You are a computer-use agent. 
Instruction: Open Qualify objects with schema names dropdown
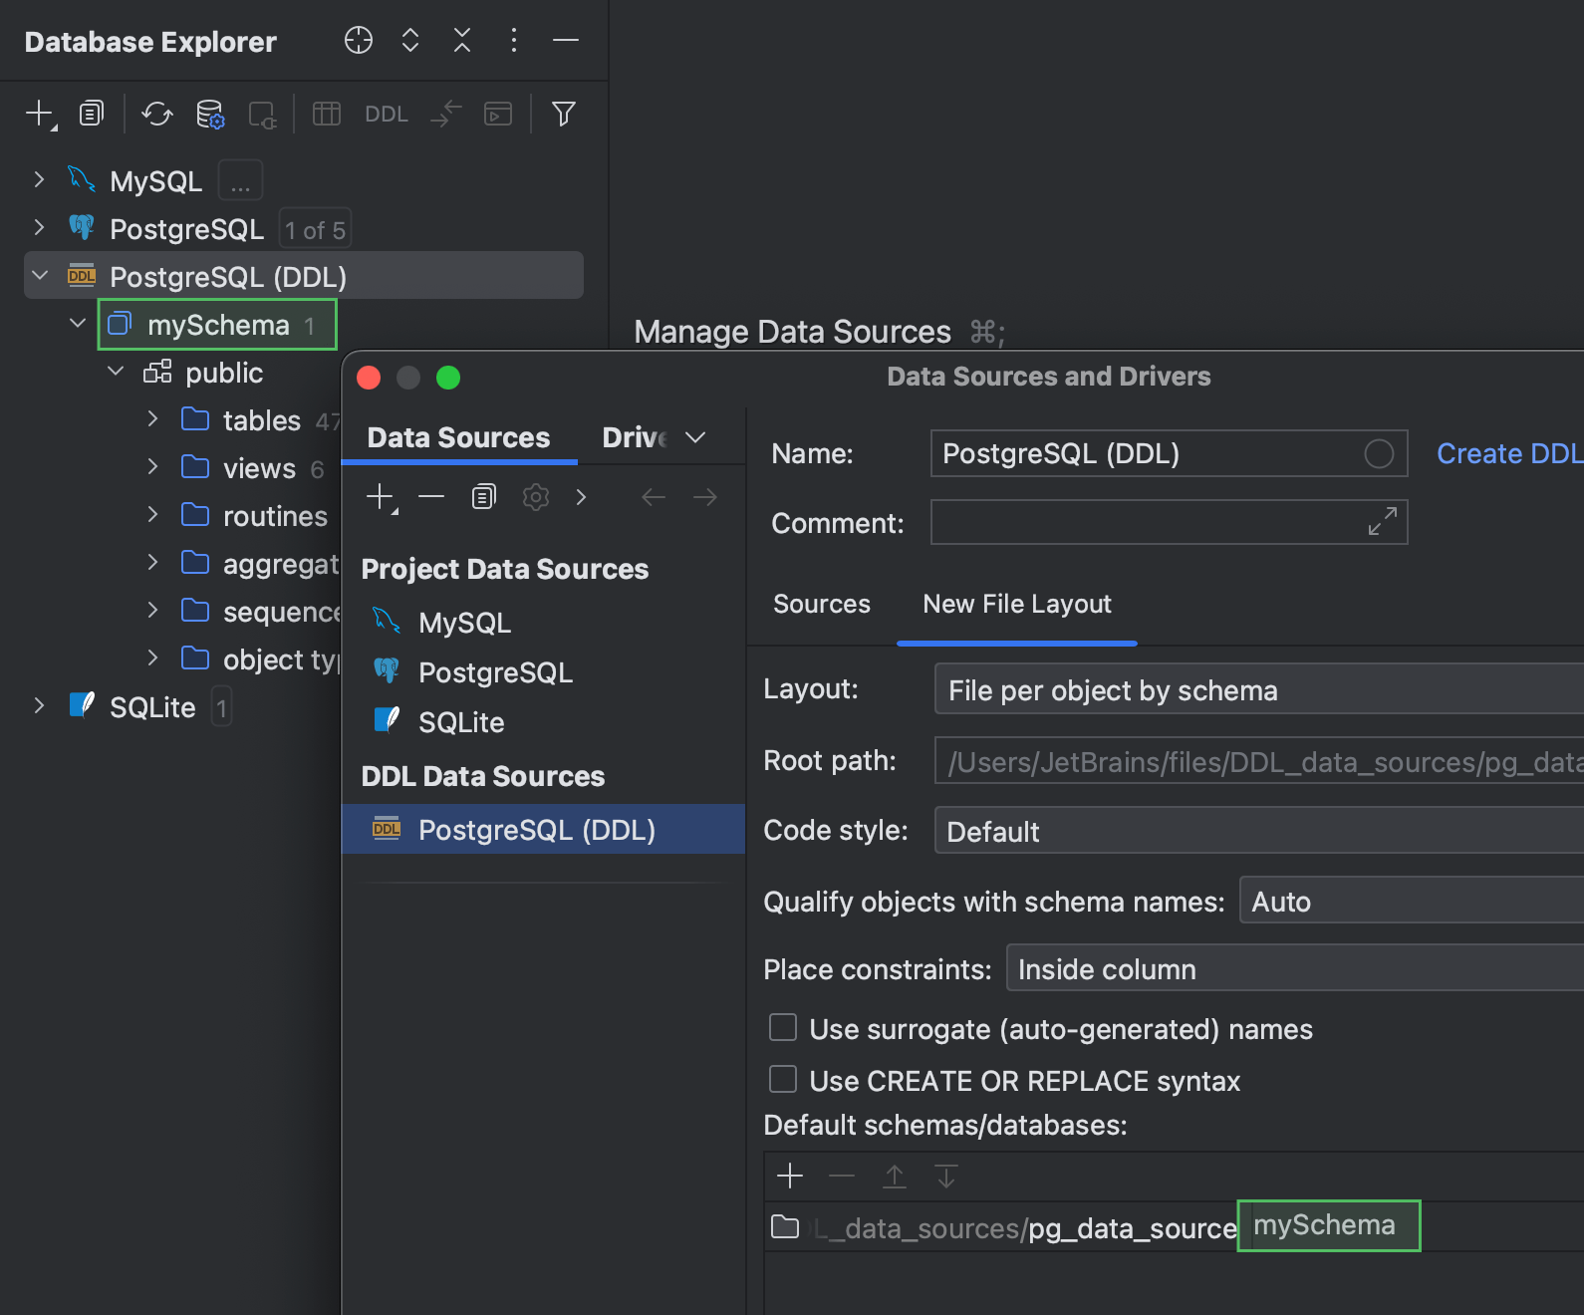(x=1410, y=902)
